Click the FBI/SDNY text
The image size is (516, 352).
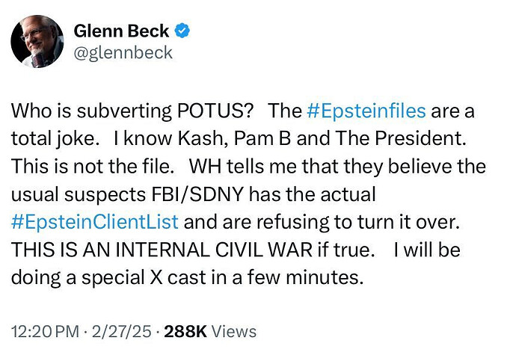pos(197,194)
